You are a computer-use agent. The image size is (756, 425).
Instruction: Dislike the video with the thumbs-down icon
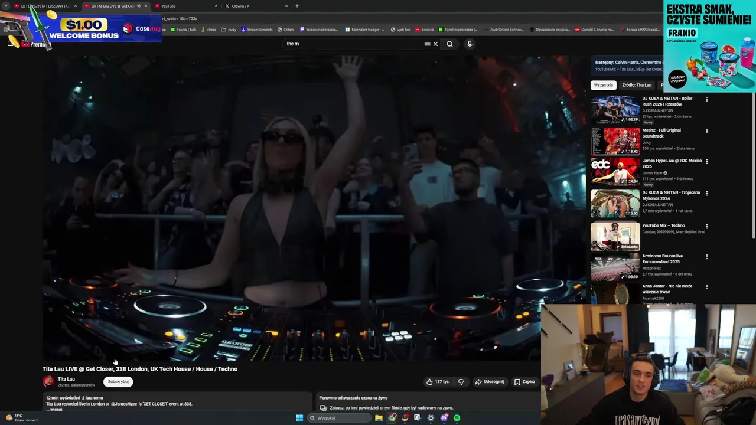tap(461, 382)
